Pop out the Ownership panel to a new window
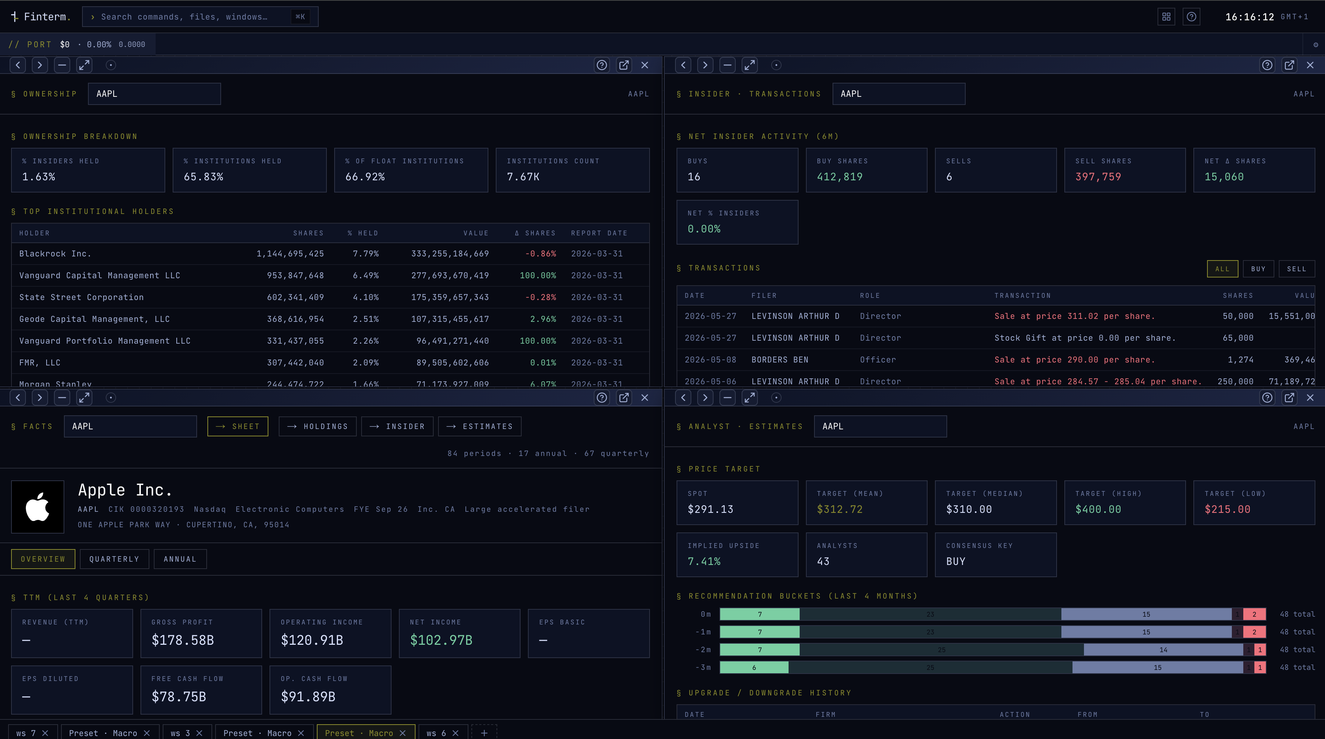Screen dimensions: 1325x739 (623, 65)
